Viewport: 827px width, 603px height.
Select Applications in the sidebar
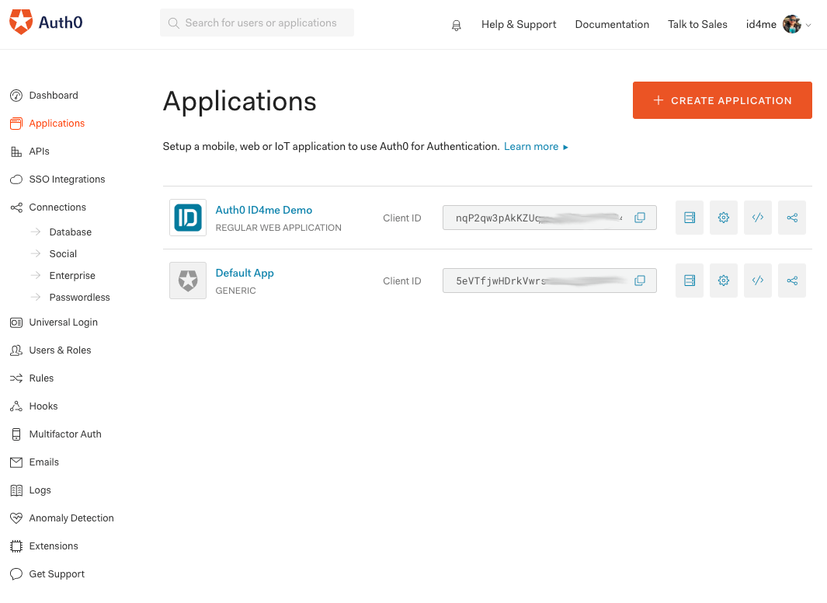[55, 123]
